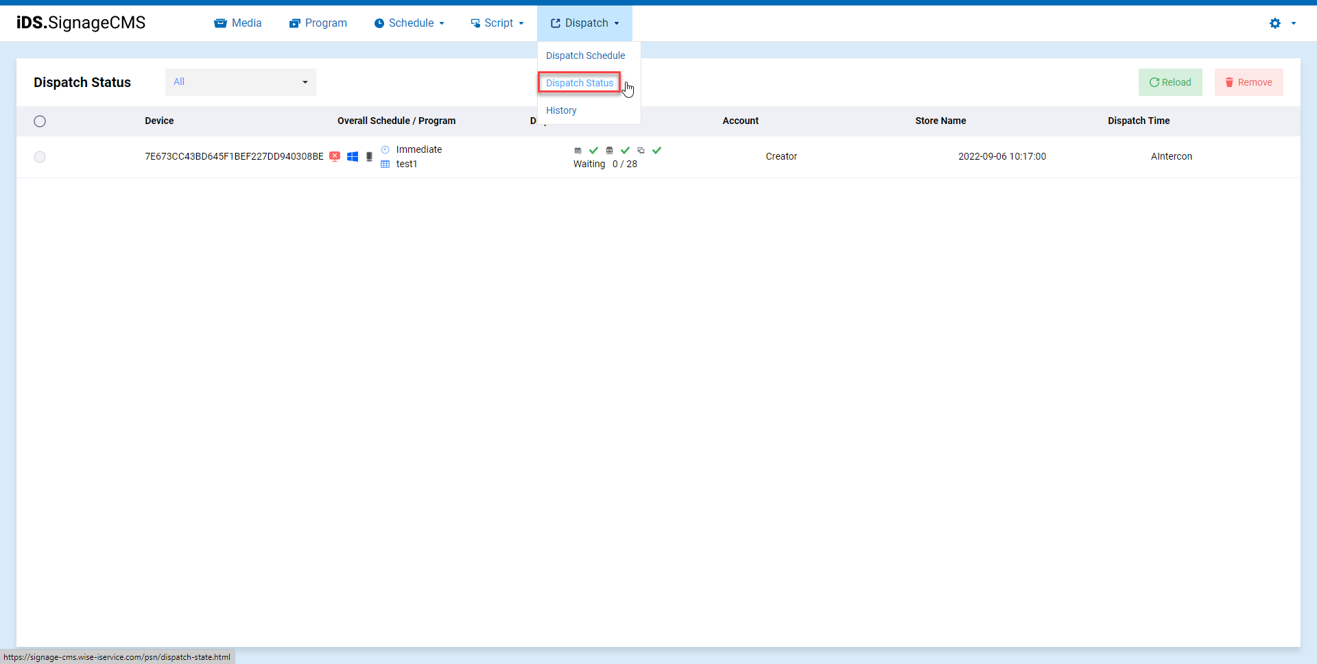Click the Media menu icon
This screenshot has width=1317, height=664.
point(220,23)
